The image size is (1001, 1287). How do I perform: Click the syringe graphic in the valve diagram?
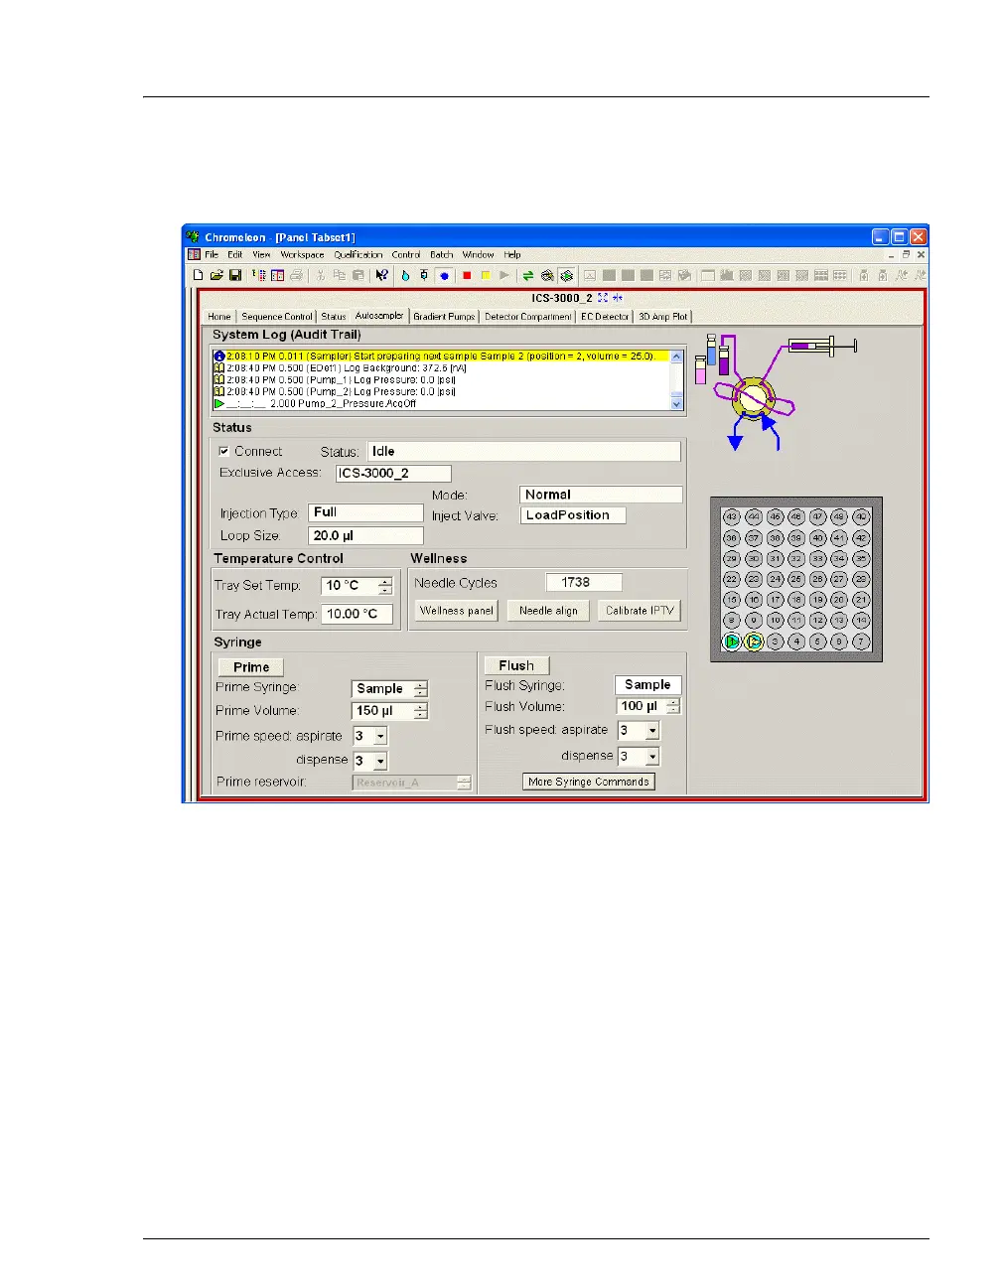pyautogui.click(x=822, y=346)
